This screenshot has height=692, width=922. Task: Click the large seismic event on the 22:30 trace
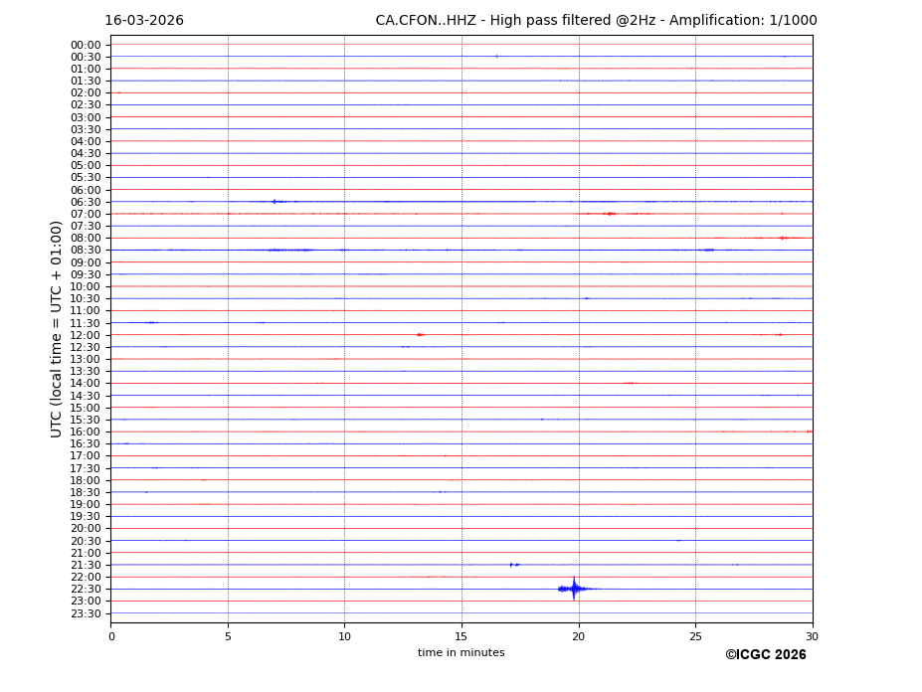tap(573, 589)
